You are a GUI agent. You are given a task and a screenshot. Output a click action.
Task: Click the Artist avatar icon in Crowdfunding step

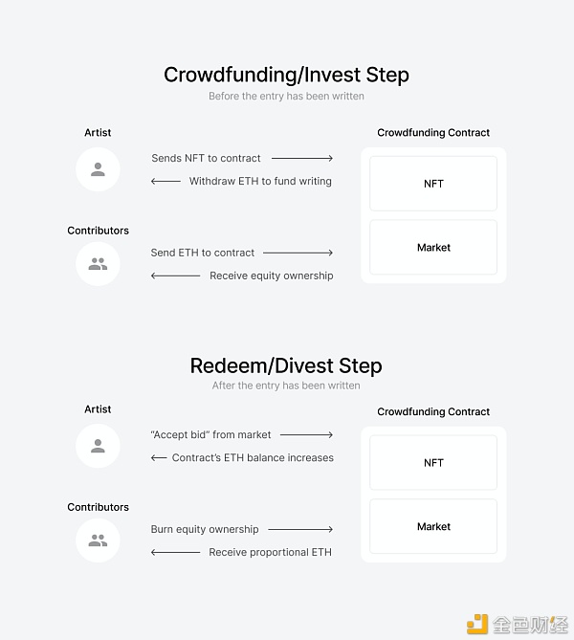pos(98,169)
